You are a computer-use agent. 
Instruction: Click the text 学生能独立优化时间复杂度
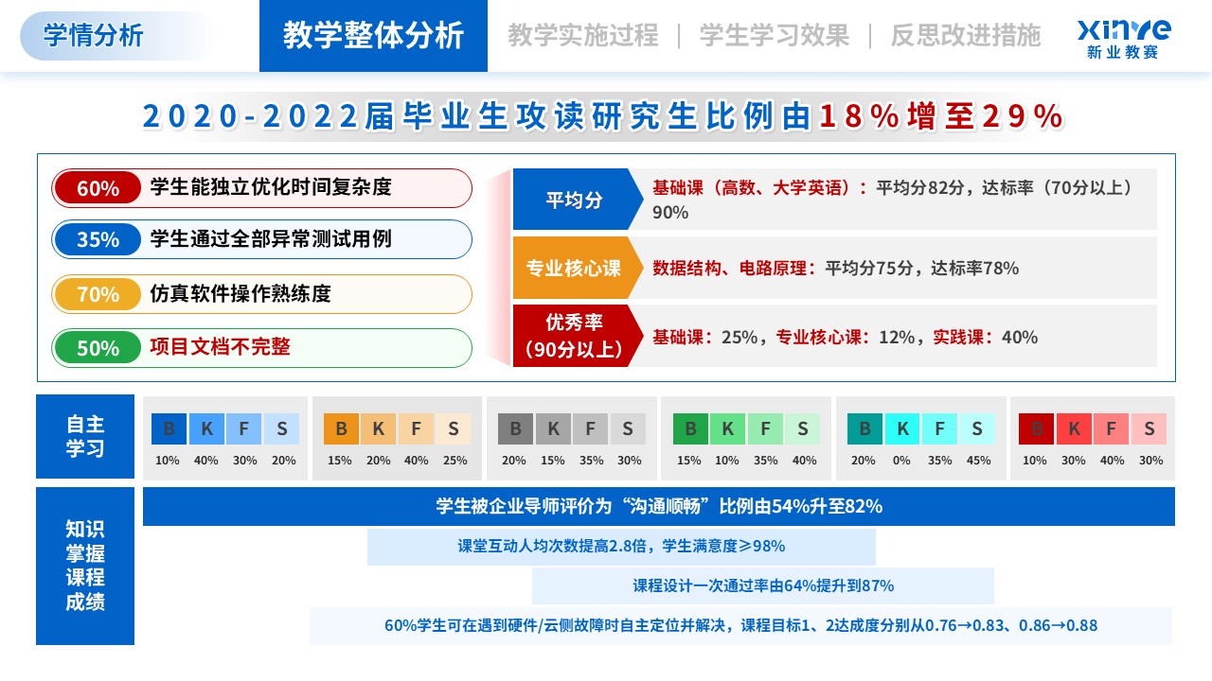[271, 187]
